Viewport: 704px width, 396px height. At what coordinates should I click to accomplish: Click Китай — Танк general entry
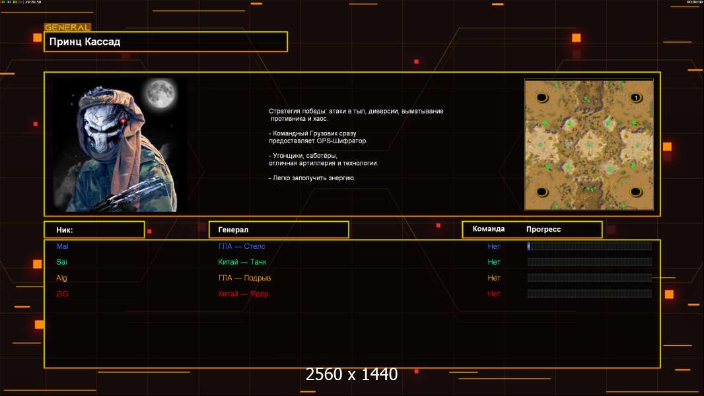point(242,262)
